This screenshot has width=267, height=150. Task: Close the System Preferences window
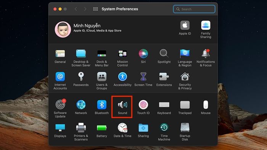coord(55,9)
